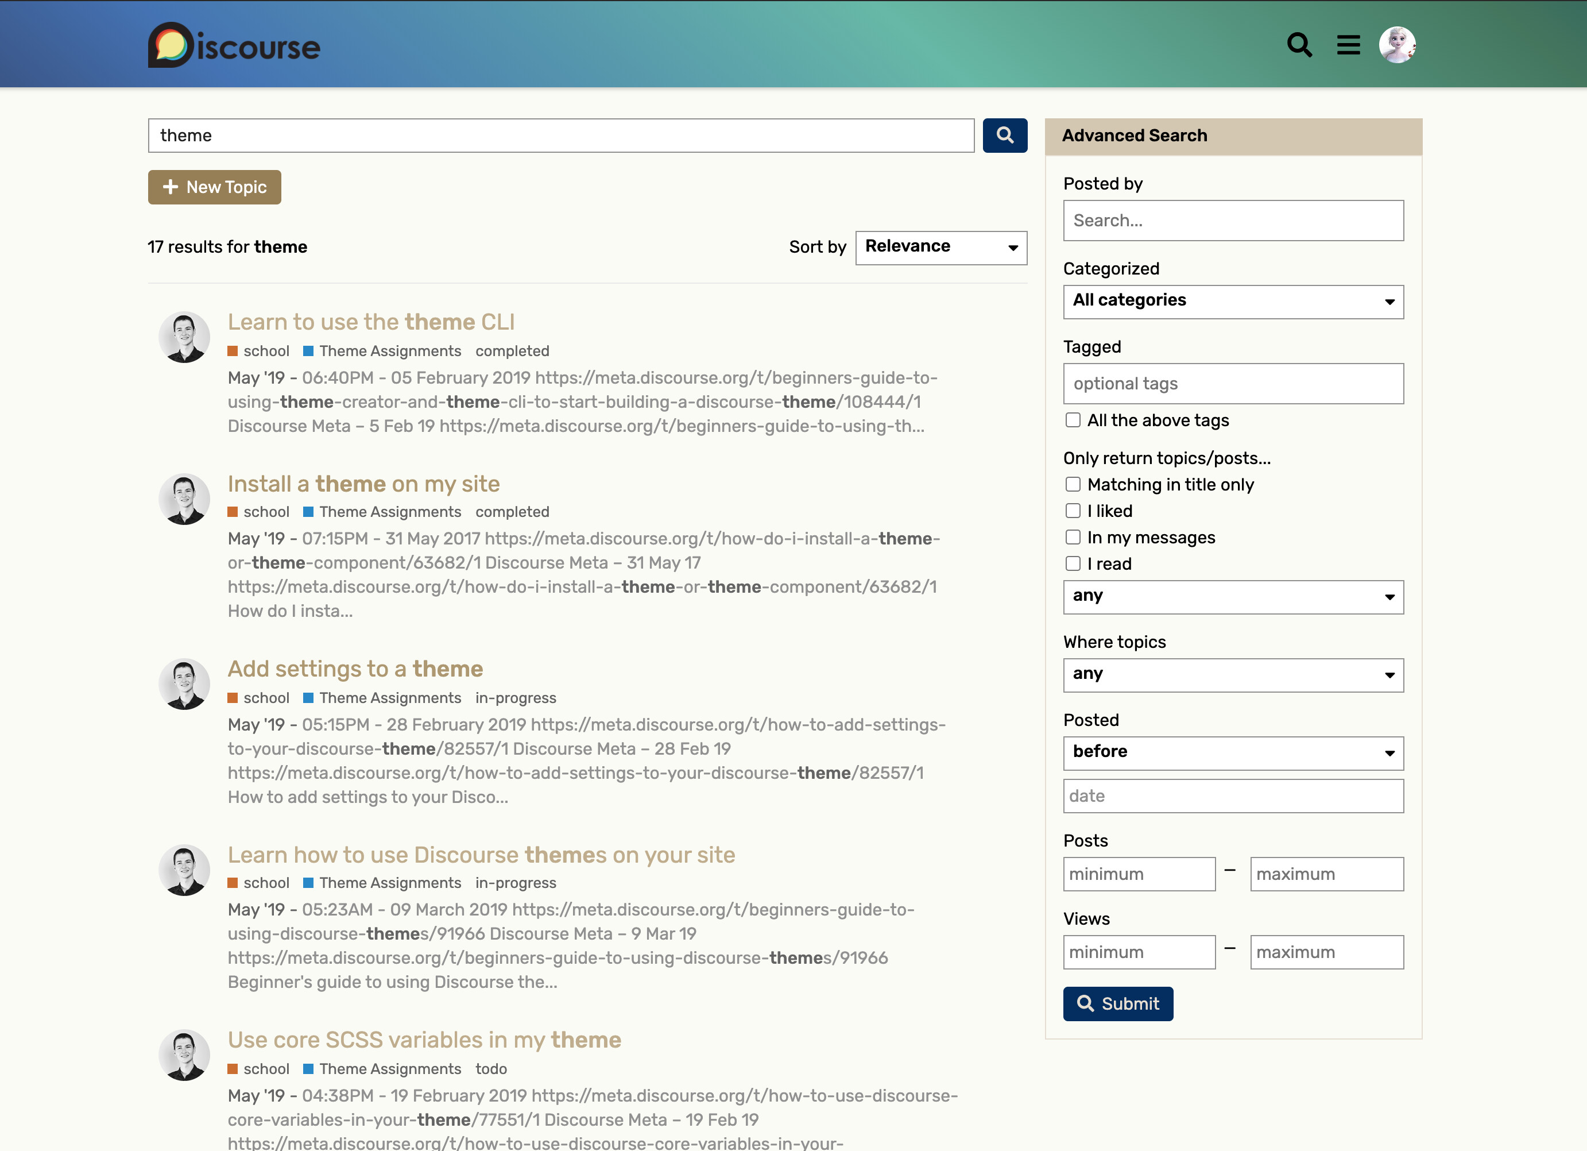The height and width of the screenshot is (1151, 1587).
Task: Click author avatar next to 'Install a theme on my site'
Action: click(184, 499)
